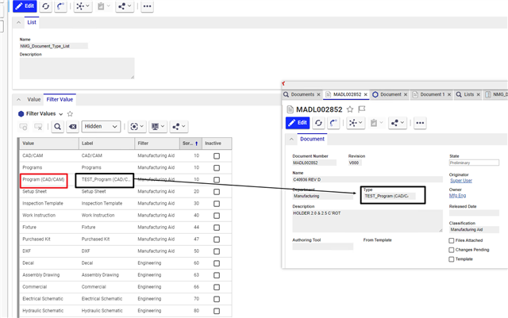Viewport: 508px width, 318px height.
Task: Sort by the Label column header
Action: pos(105,144)
